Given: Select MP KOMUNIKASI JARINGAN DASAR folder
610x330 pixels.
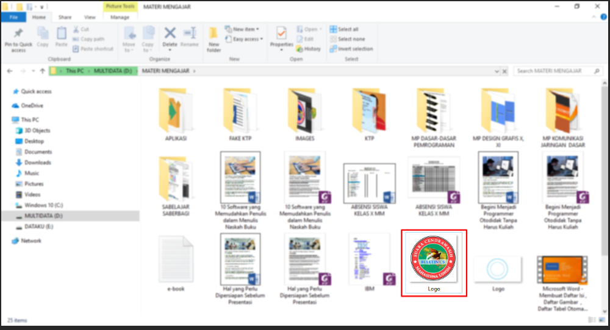Looking at the screenshot, I should [562, 118].
